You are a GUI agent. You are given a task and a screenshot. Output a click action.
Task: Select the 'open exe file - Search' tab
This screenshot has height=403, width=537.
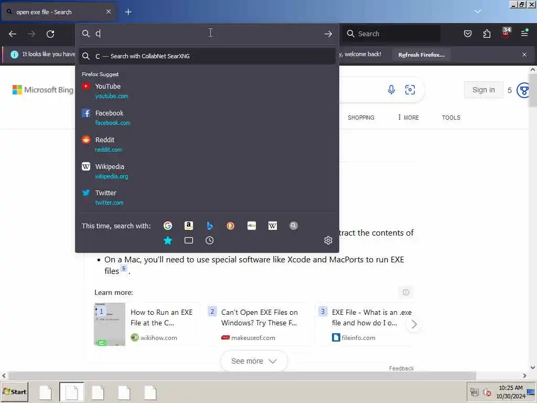tap(58, 12)
